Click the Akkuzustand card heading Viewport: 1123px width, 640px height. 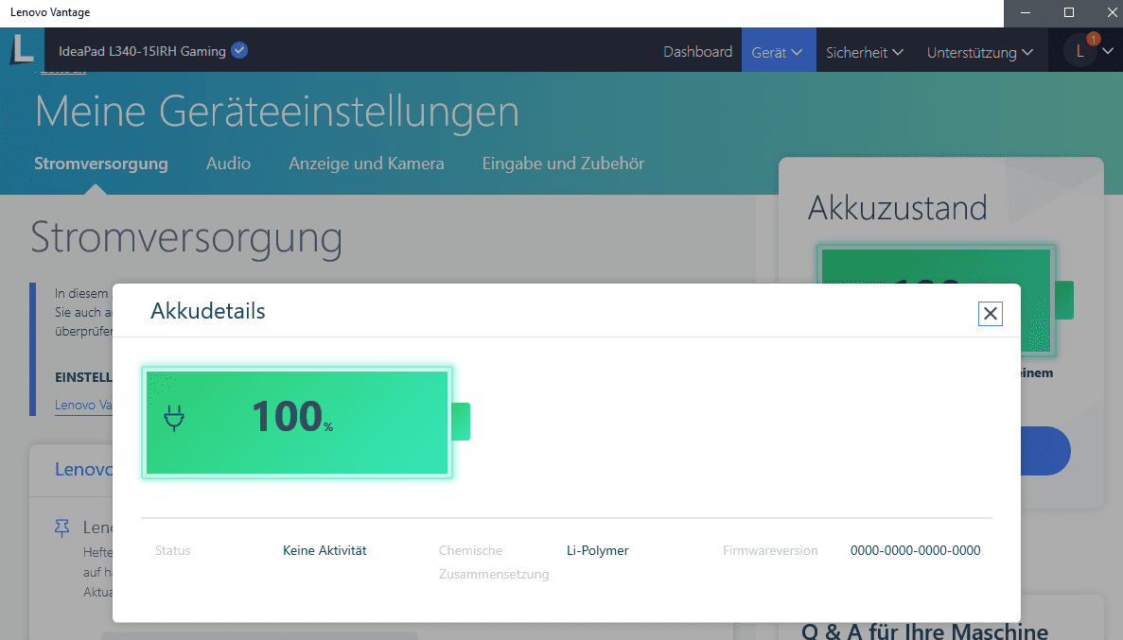coord(898,208)
